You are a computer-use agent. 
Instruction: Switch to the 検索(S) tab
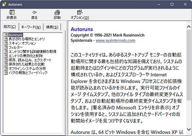[x=52, y=27]
